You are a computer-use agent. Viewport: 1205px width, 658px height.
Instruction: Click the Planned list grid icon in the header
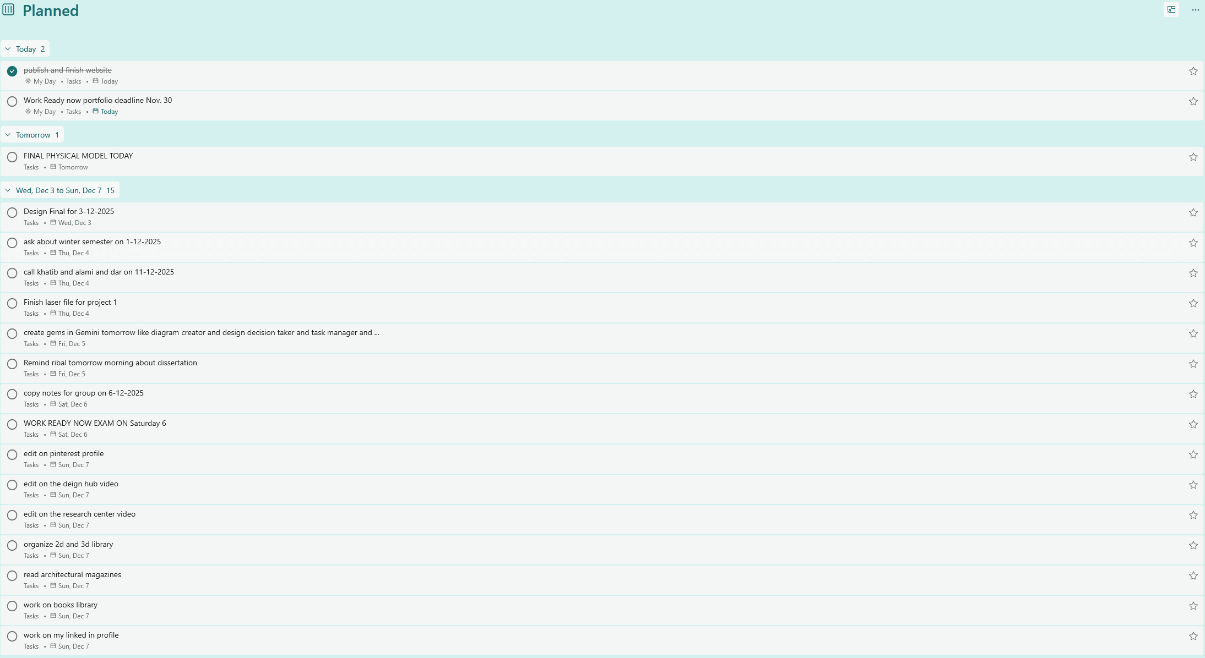(9, 9)
